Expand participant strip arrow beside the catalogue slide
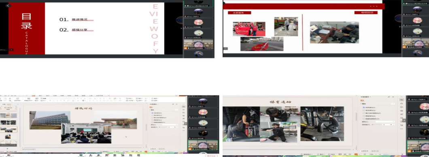Screen dimensions: 429x157 [x=181, y=28]
